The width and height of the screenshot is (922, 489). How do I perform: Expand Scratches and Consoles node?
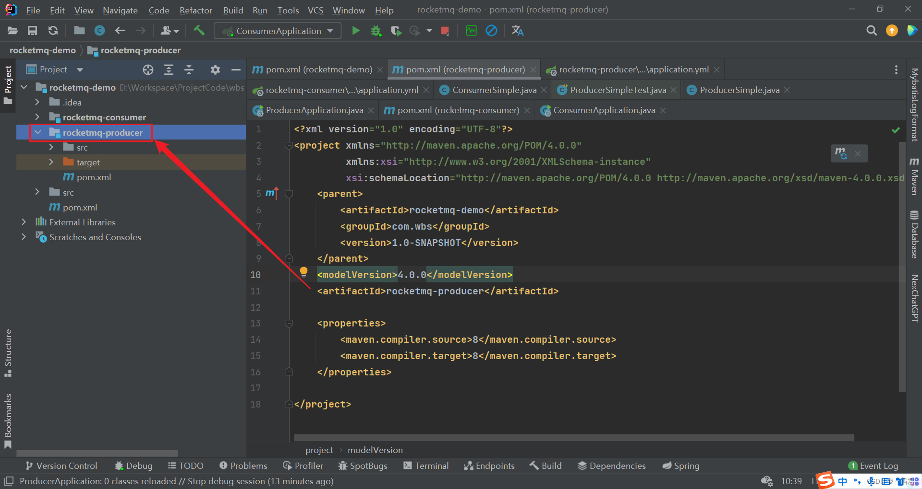pyautogui.click(x=24, y=237)
